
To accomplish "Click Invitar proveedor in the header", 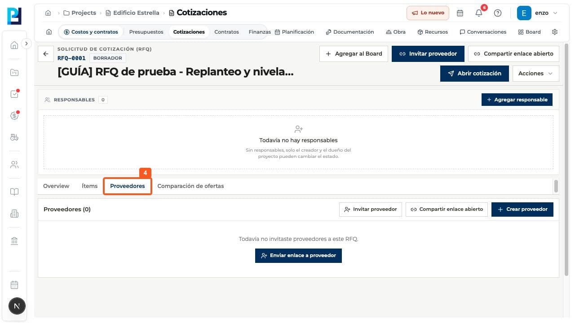I will [428, 53].
